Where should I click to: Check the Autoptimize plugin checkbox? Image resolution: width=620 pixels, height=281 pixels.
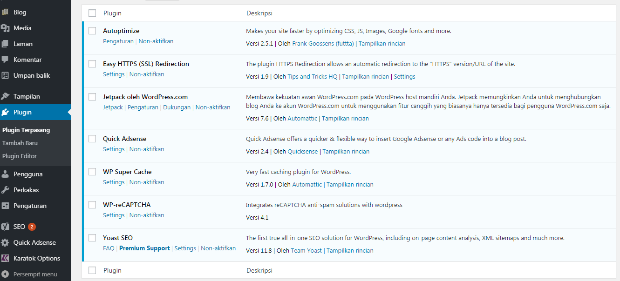coord(92,30)
